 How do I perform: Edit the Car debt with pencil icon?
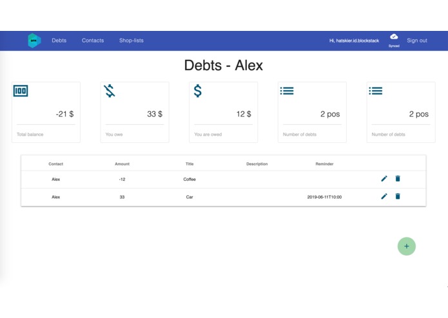pos(384,196)
